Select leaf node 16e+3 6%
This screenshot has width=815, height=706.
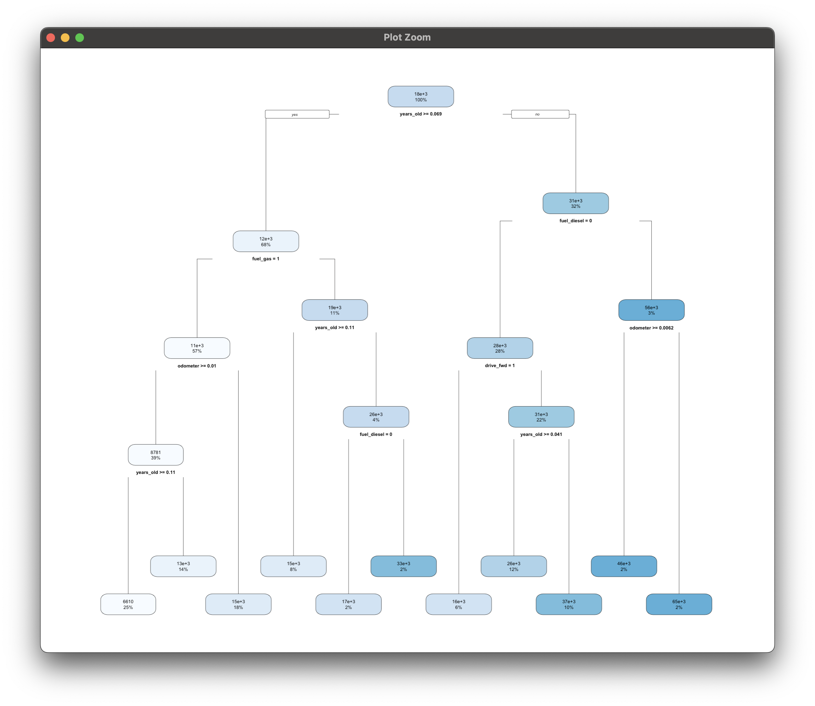[459, 604]
